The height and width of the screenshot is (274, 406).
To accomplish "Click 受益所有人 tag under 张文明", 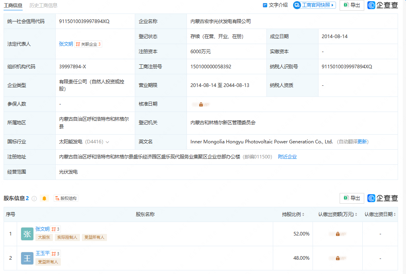I will [94, 237].
